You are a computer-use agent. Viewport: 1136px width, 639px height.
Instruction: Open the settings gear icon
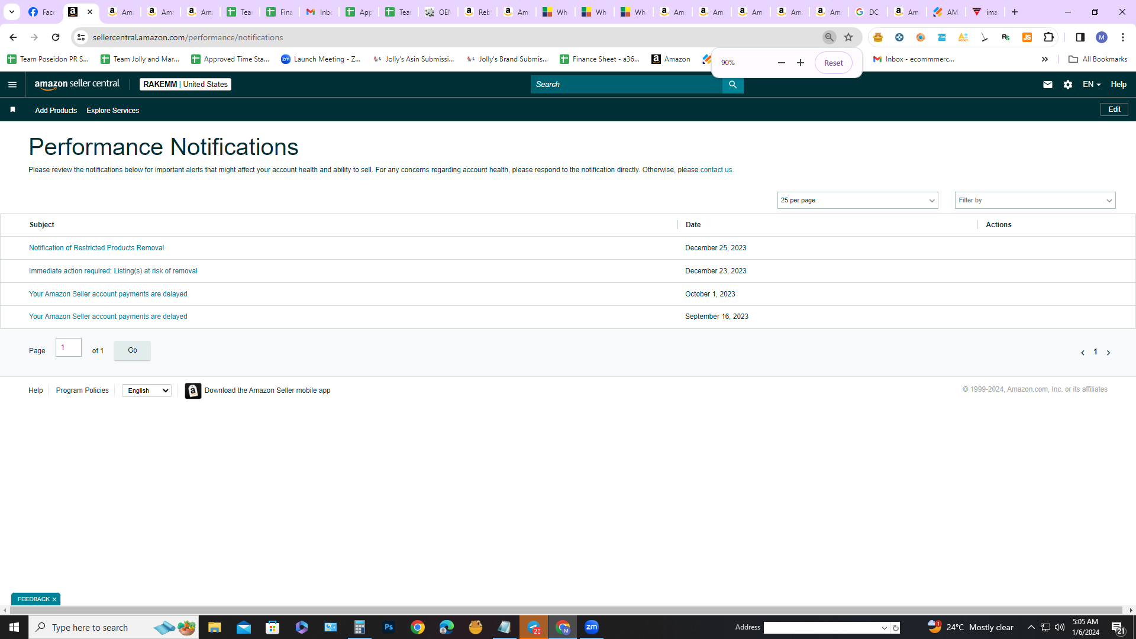point(1067,85)
